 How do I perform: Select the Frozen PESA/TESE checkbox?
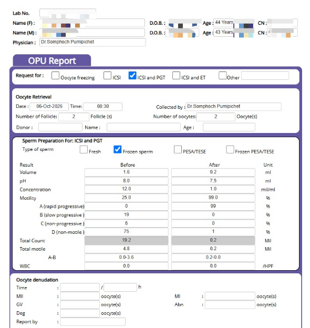pyautogui.click(x=230, y=149)
